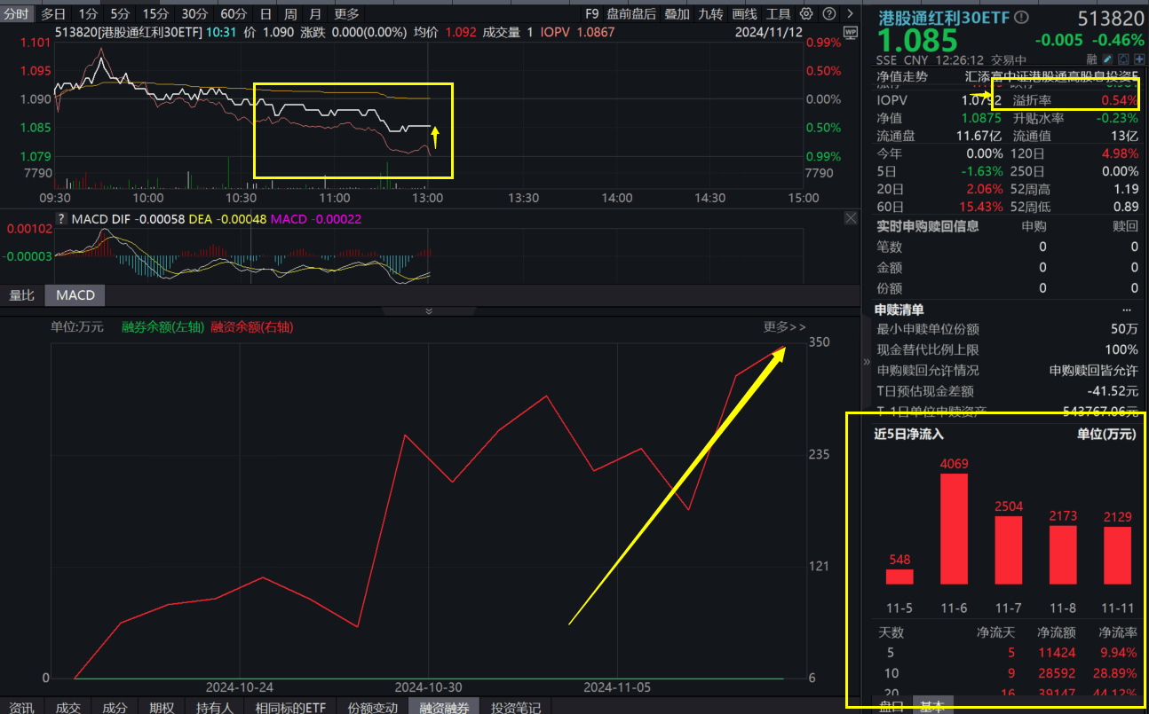Open the 份额变动 bottom tab
The image size is (1149, 714).
372,707
